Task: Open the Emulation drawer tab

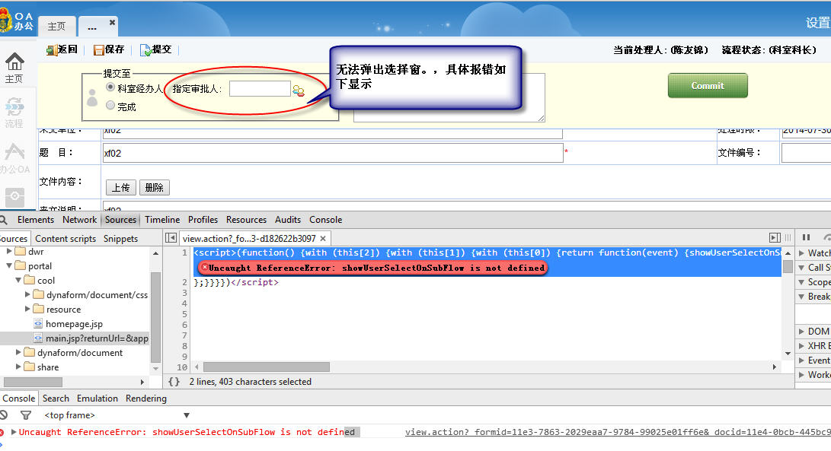Action: (x=97, y=399)
